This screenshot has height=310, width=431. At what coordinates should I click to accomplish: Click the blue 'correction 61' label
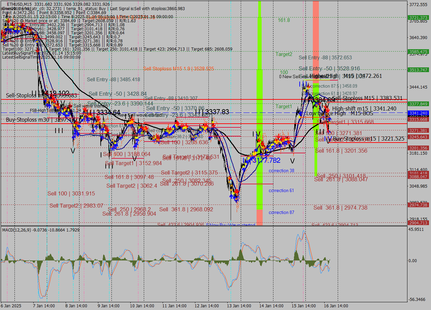pos(281,191)
